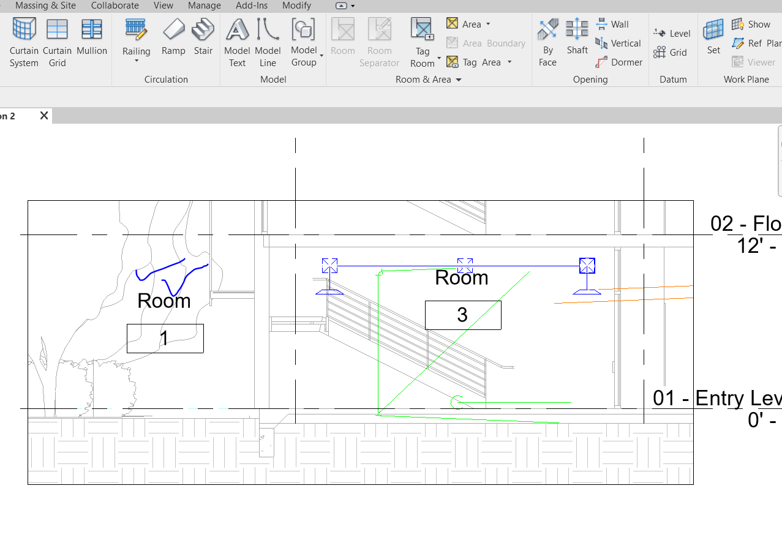Screen dimensions: 782x551
Task: Click the right blue crossed-box grip
Action: [x=587, y=266]
